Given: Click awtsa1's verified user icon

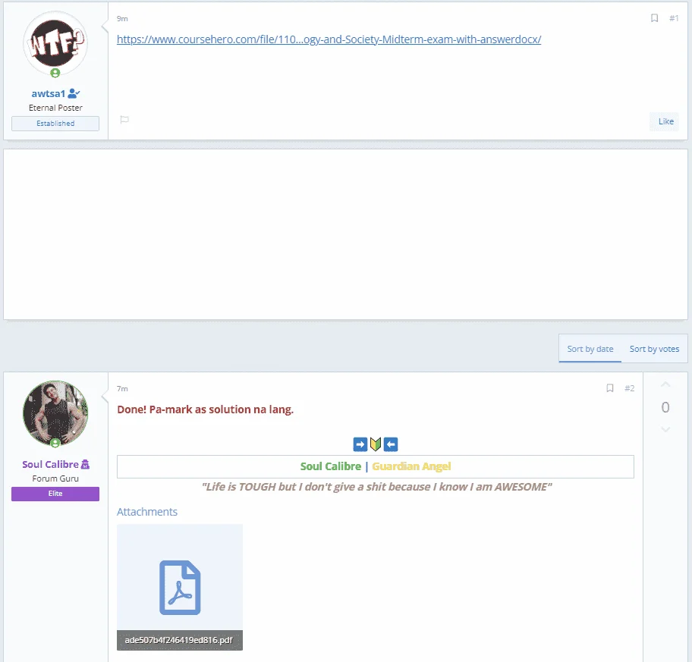Looking at the screenshot, I should [74, 93].
